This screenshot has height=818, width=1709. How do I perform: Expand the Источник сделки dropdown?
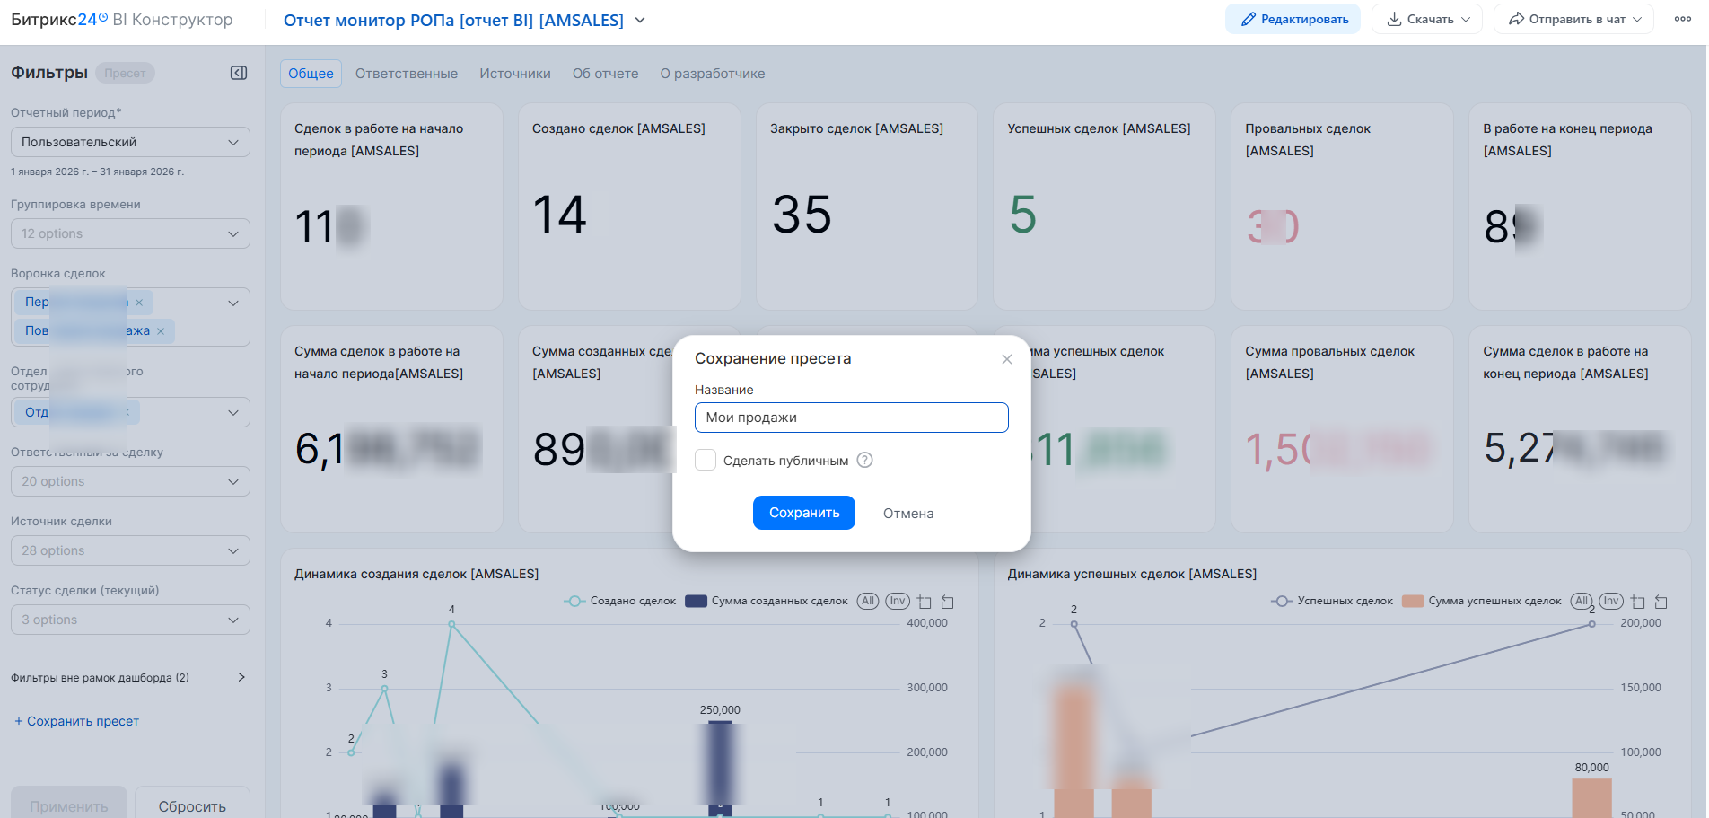click(130, 550)
